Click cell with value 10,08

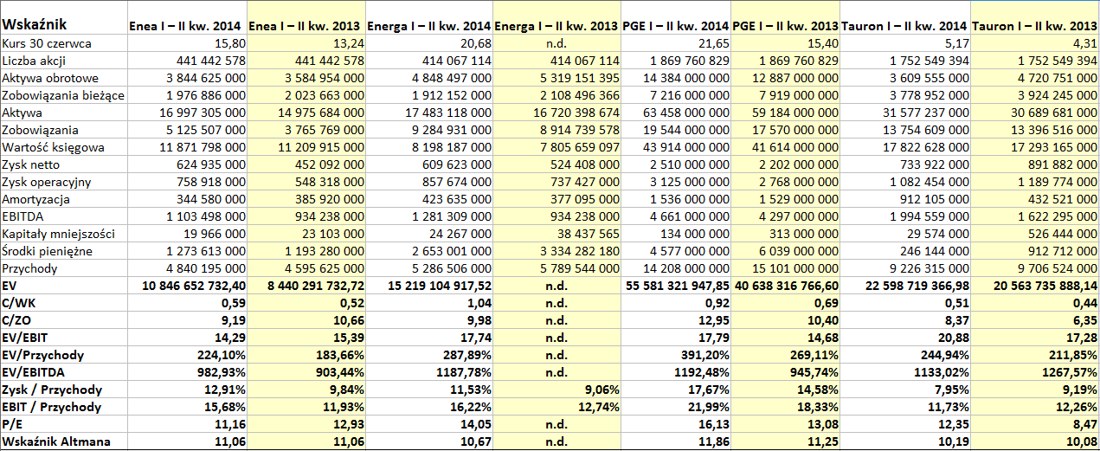pos(1035,441)
